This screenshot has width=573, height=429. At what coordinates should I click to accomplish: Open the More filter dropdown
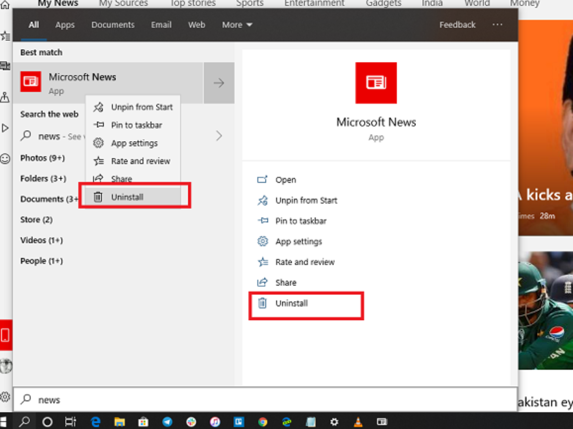[x=237, y=25]
